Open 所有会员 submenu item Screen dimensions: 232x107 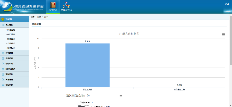11,30
